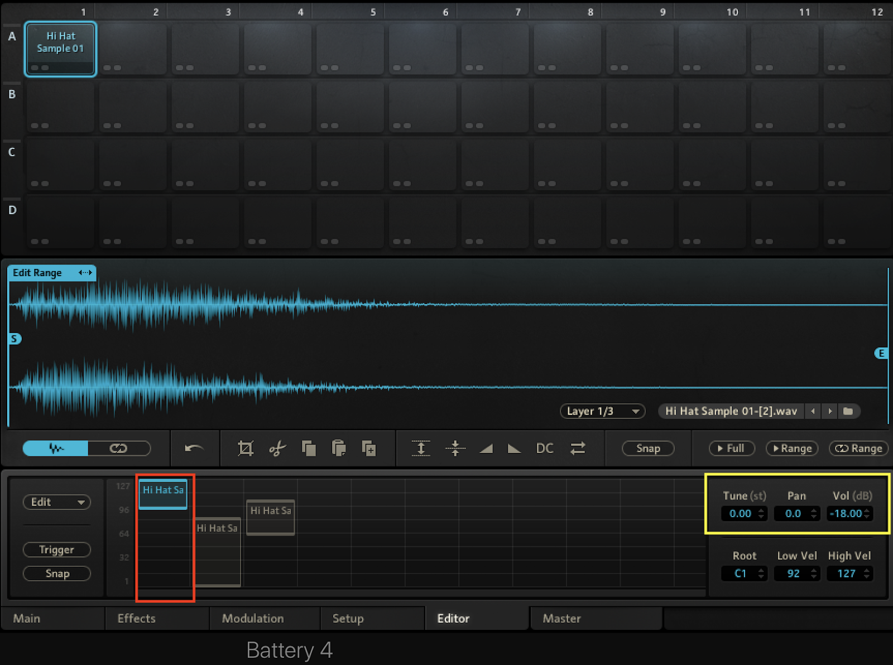
Task: Select empty cell in row A column 2
Action: pos(133,49)
